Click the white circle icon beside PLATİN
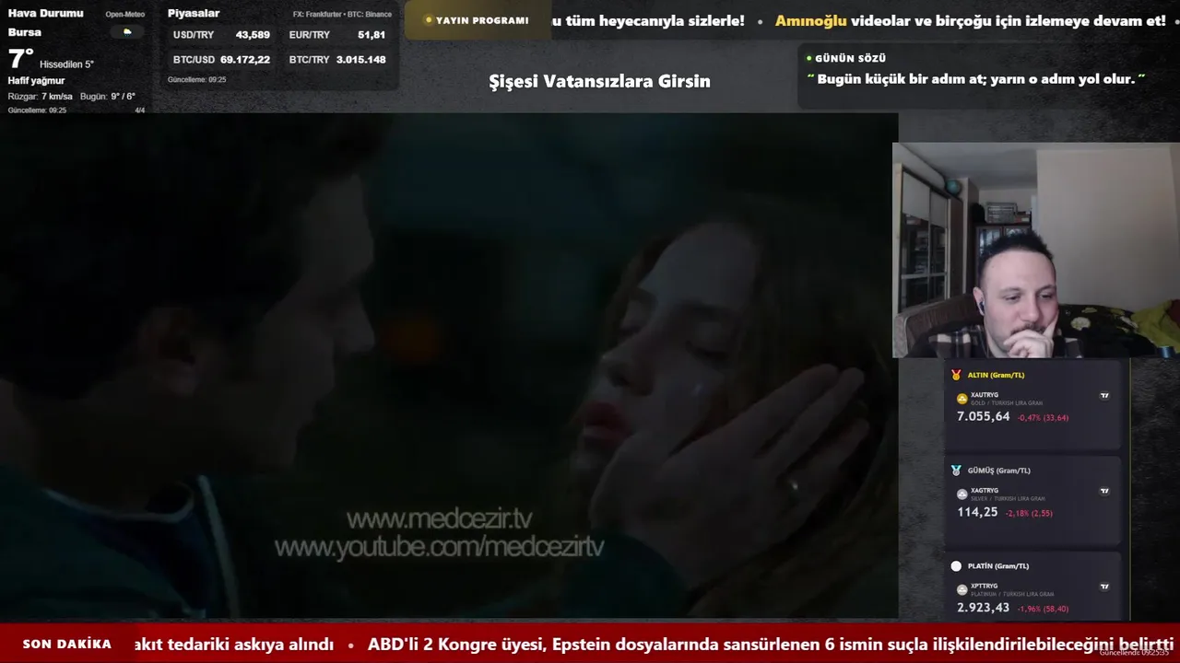The height and width of the screenshot is (663, 1180). click(x=956, y=566)
